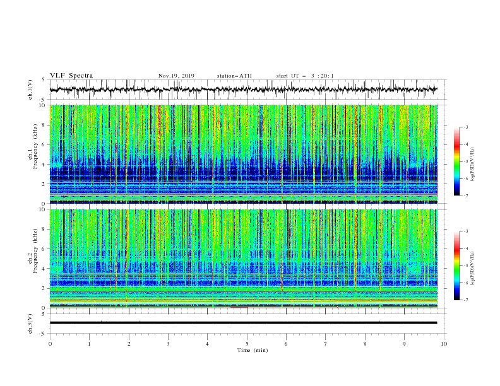Select the date text "Nov.19, 2019"
This screenshot has height=386, width=500.
(176, 76)
